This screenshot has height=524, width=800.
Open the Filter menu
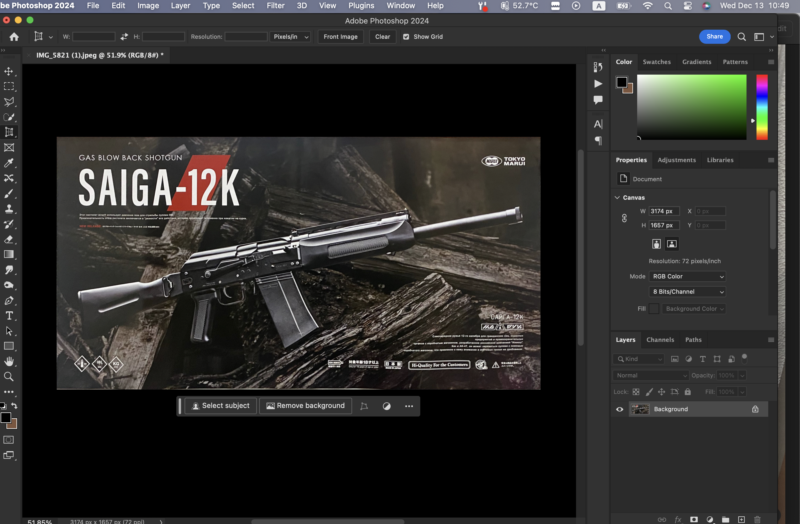[275, 6]
